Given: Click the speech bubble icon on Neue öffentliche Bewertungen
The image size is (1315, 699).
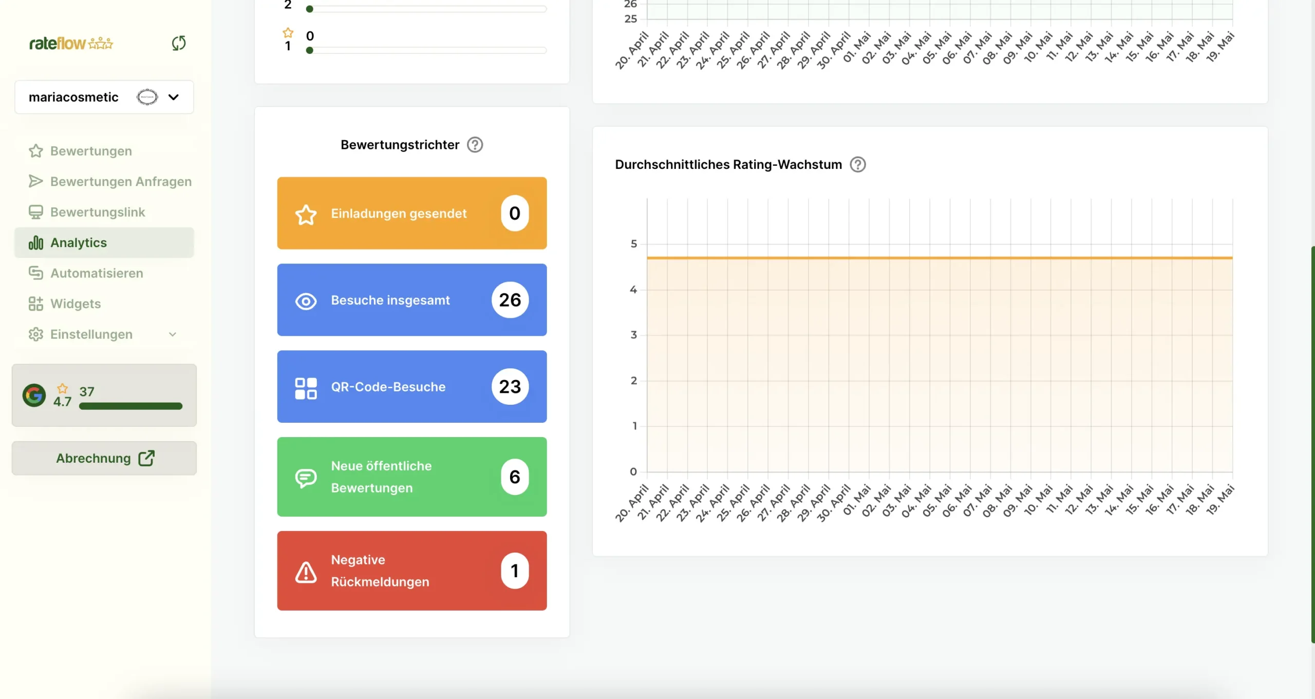Looking at the screenshot, I should pyautogui.click(x=306, y=477).
